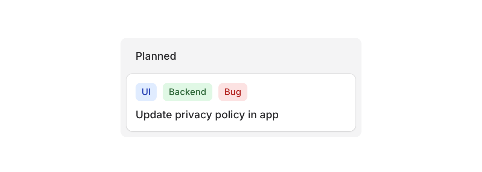The image size is (482, 172).
Task: Filter by the Bug label
Action: point(233,92)
